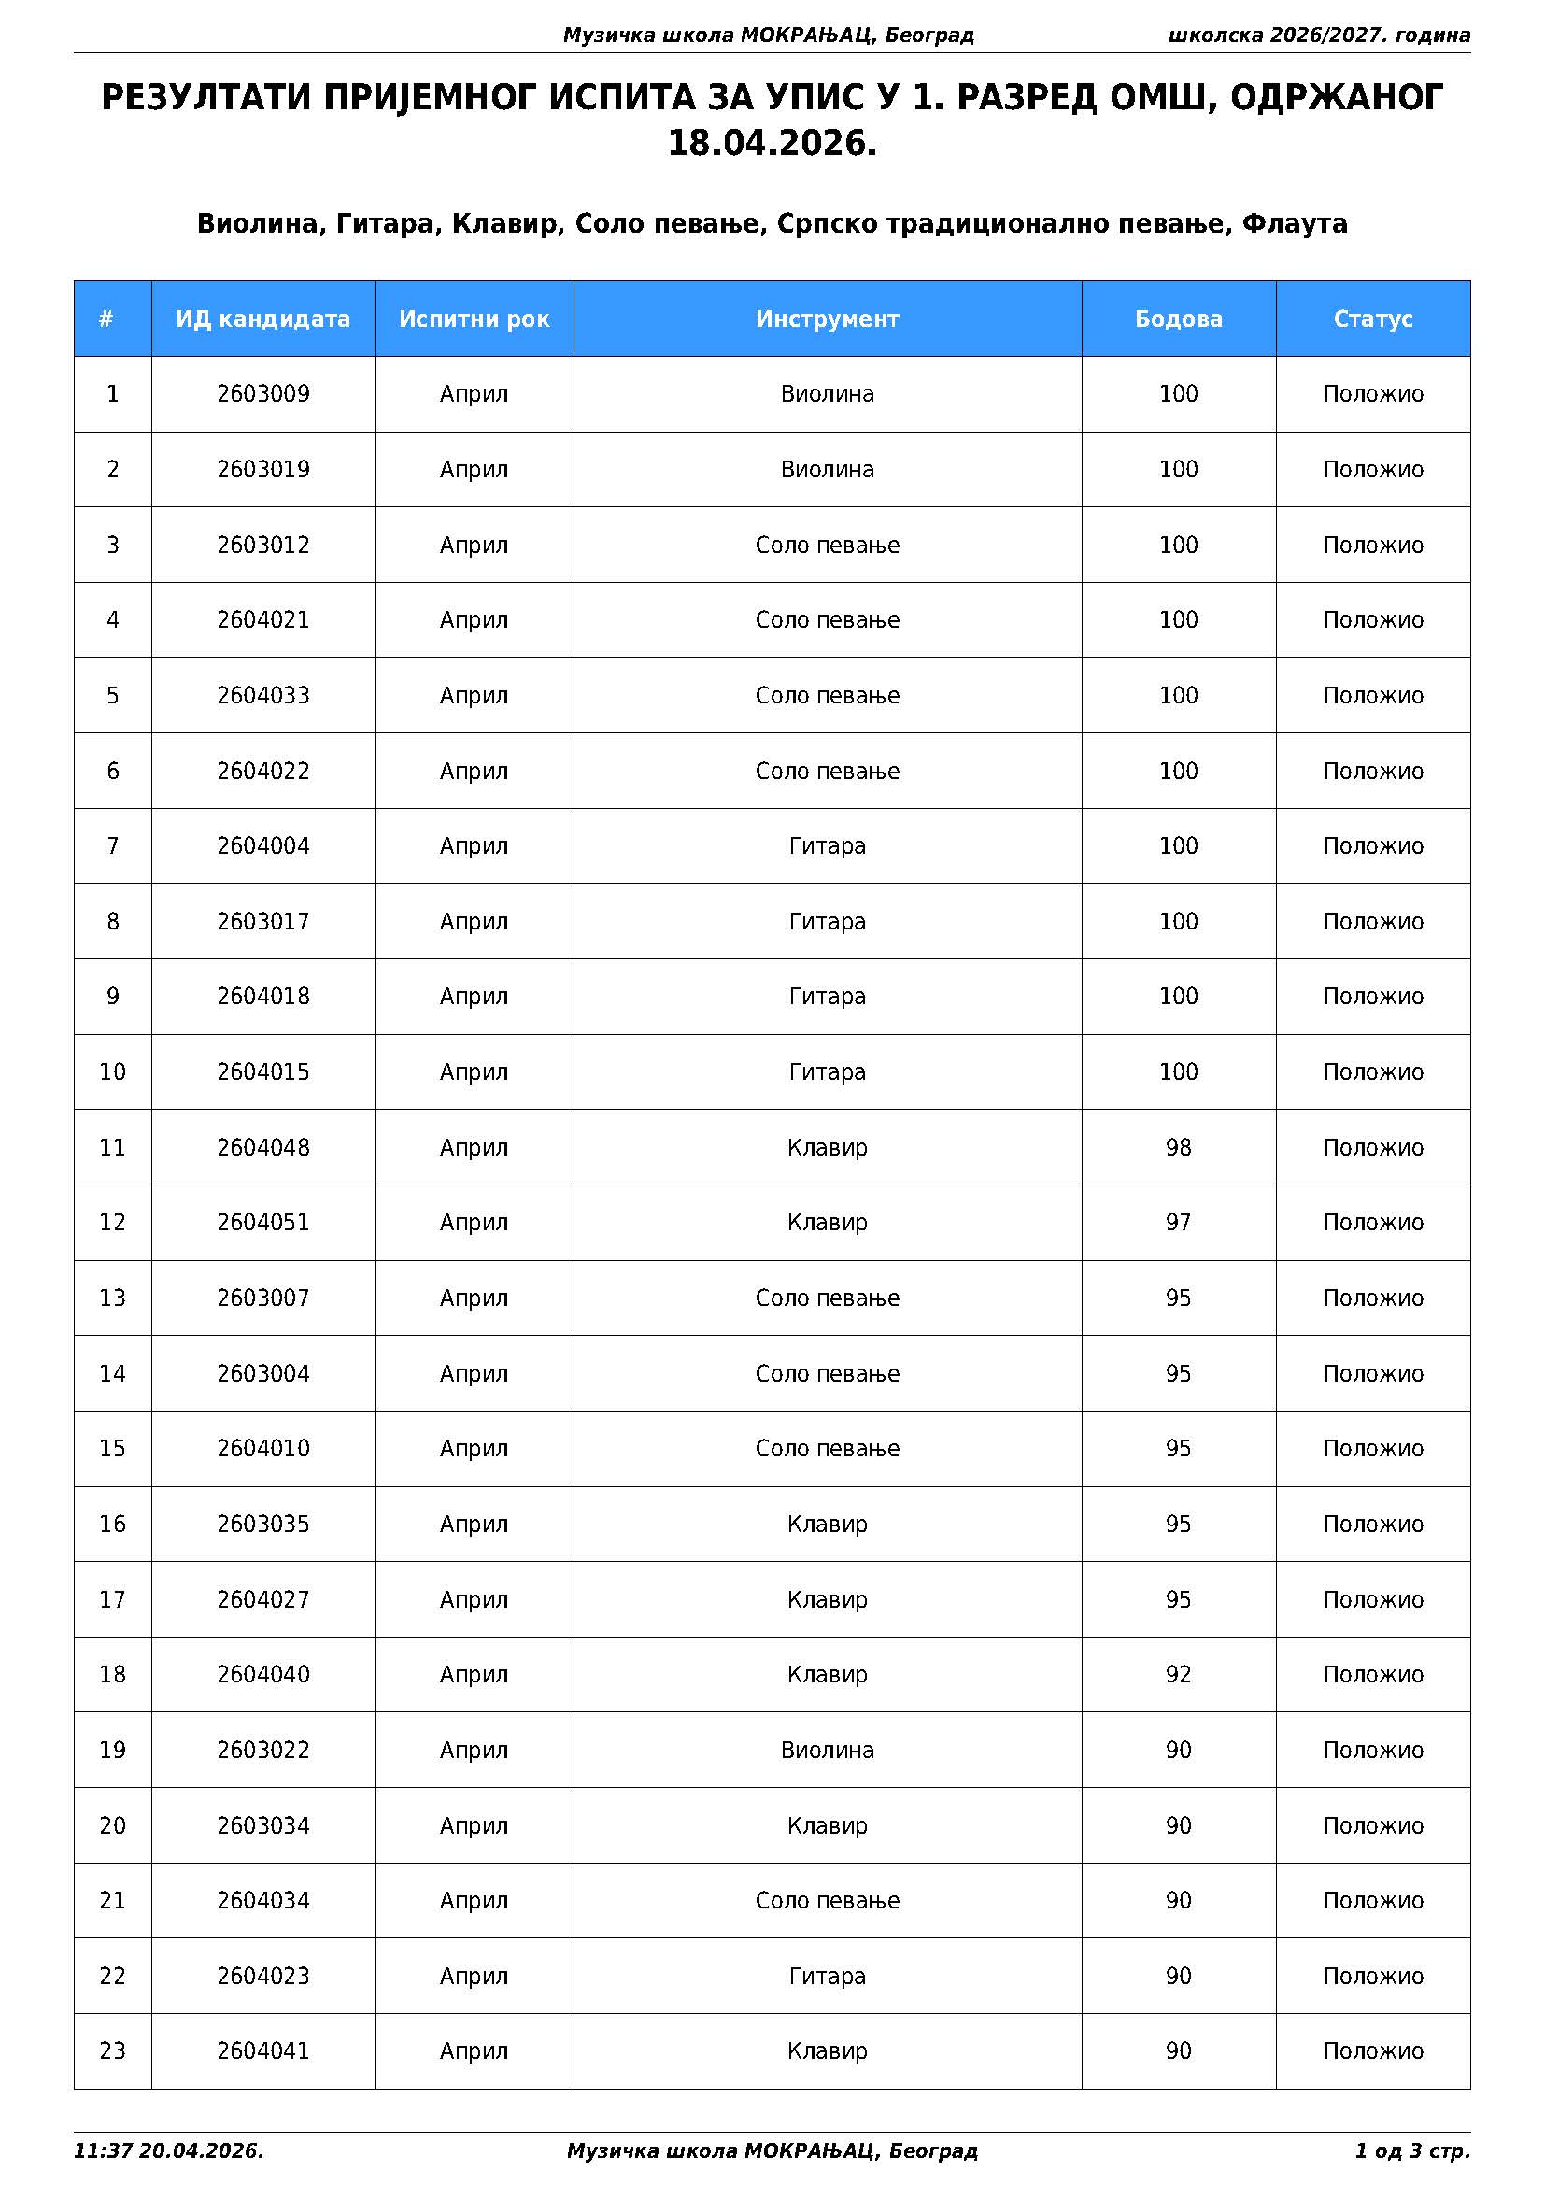Select candidate ID 2603022 cell
This screenshot has width=1545, height=2185.
pyautogui.click(x=262, y=1750)
